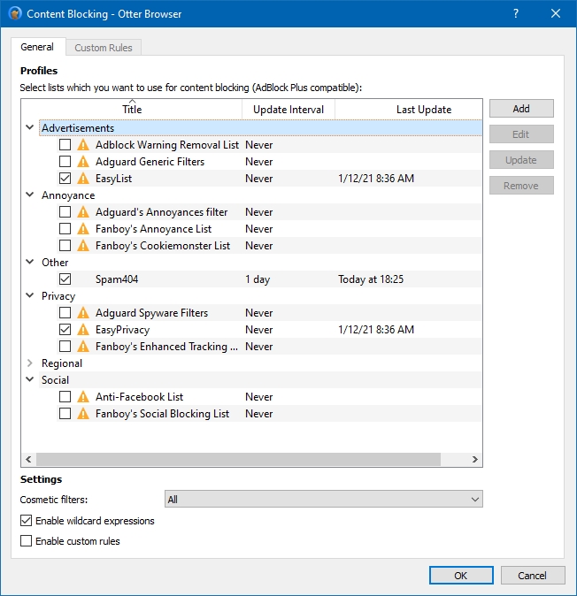Click the Edit button
The width and height of the screenshot is (577, 596).
coord(521,134)
